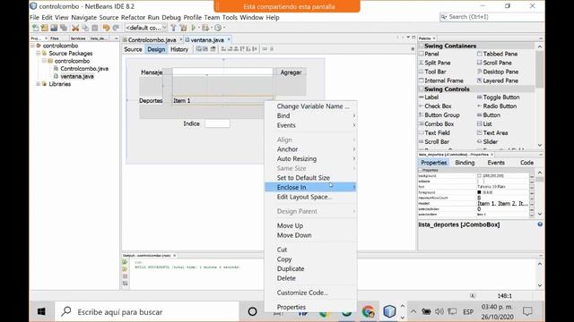Click the New File toolbar icon
The width and height of the screenshot is (574, 322).
(36, 28)
